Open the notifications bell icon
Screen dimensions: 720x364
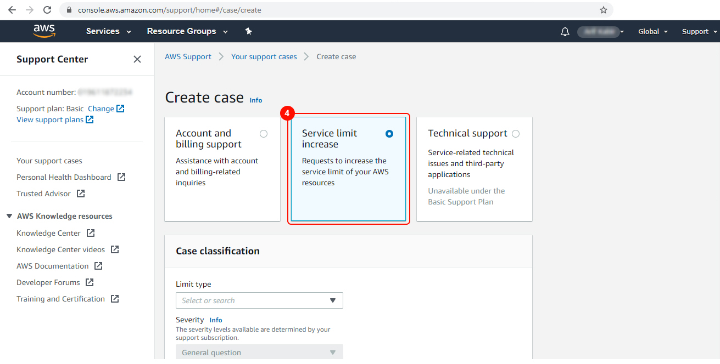[565, 31]
